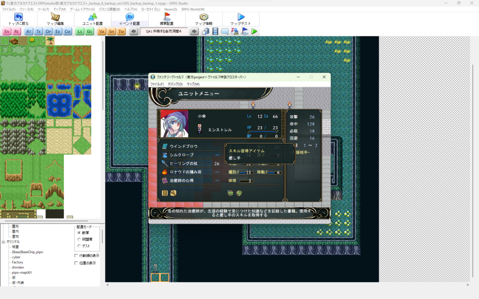Select Factory chipset tree item
Image resolution: width=479 pixels, height=299 pixels.
pyautogui.click(x=17, y=263)
